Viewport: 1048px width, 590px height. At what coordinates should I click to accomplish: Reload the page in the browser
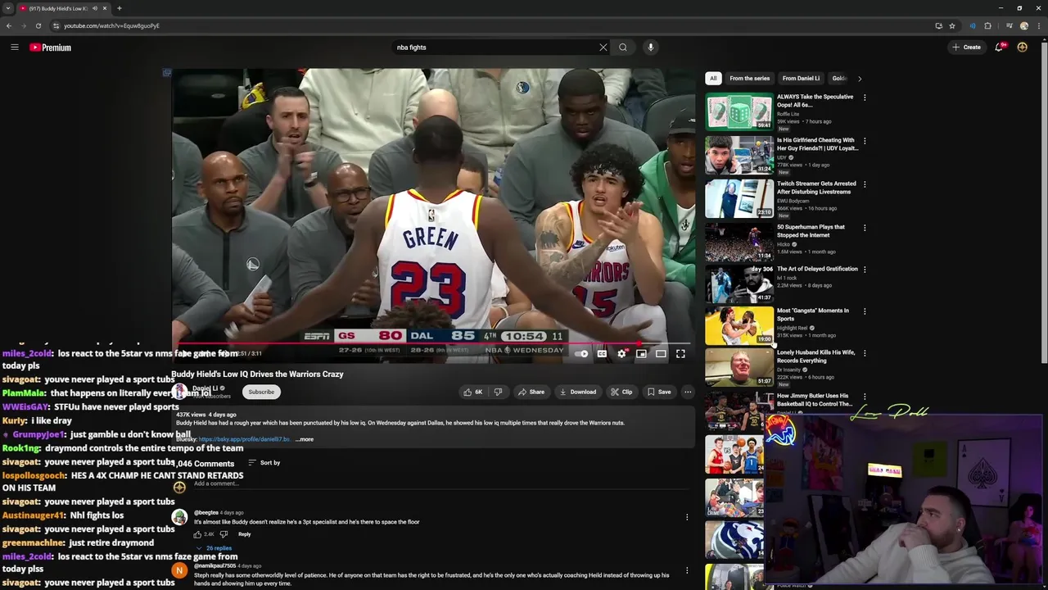38,25
